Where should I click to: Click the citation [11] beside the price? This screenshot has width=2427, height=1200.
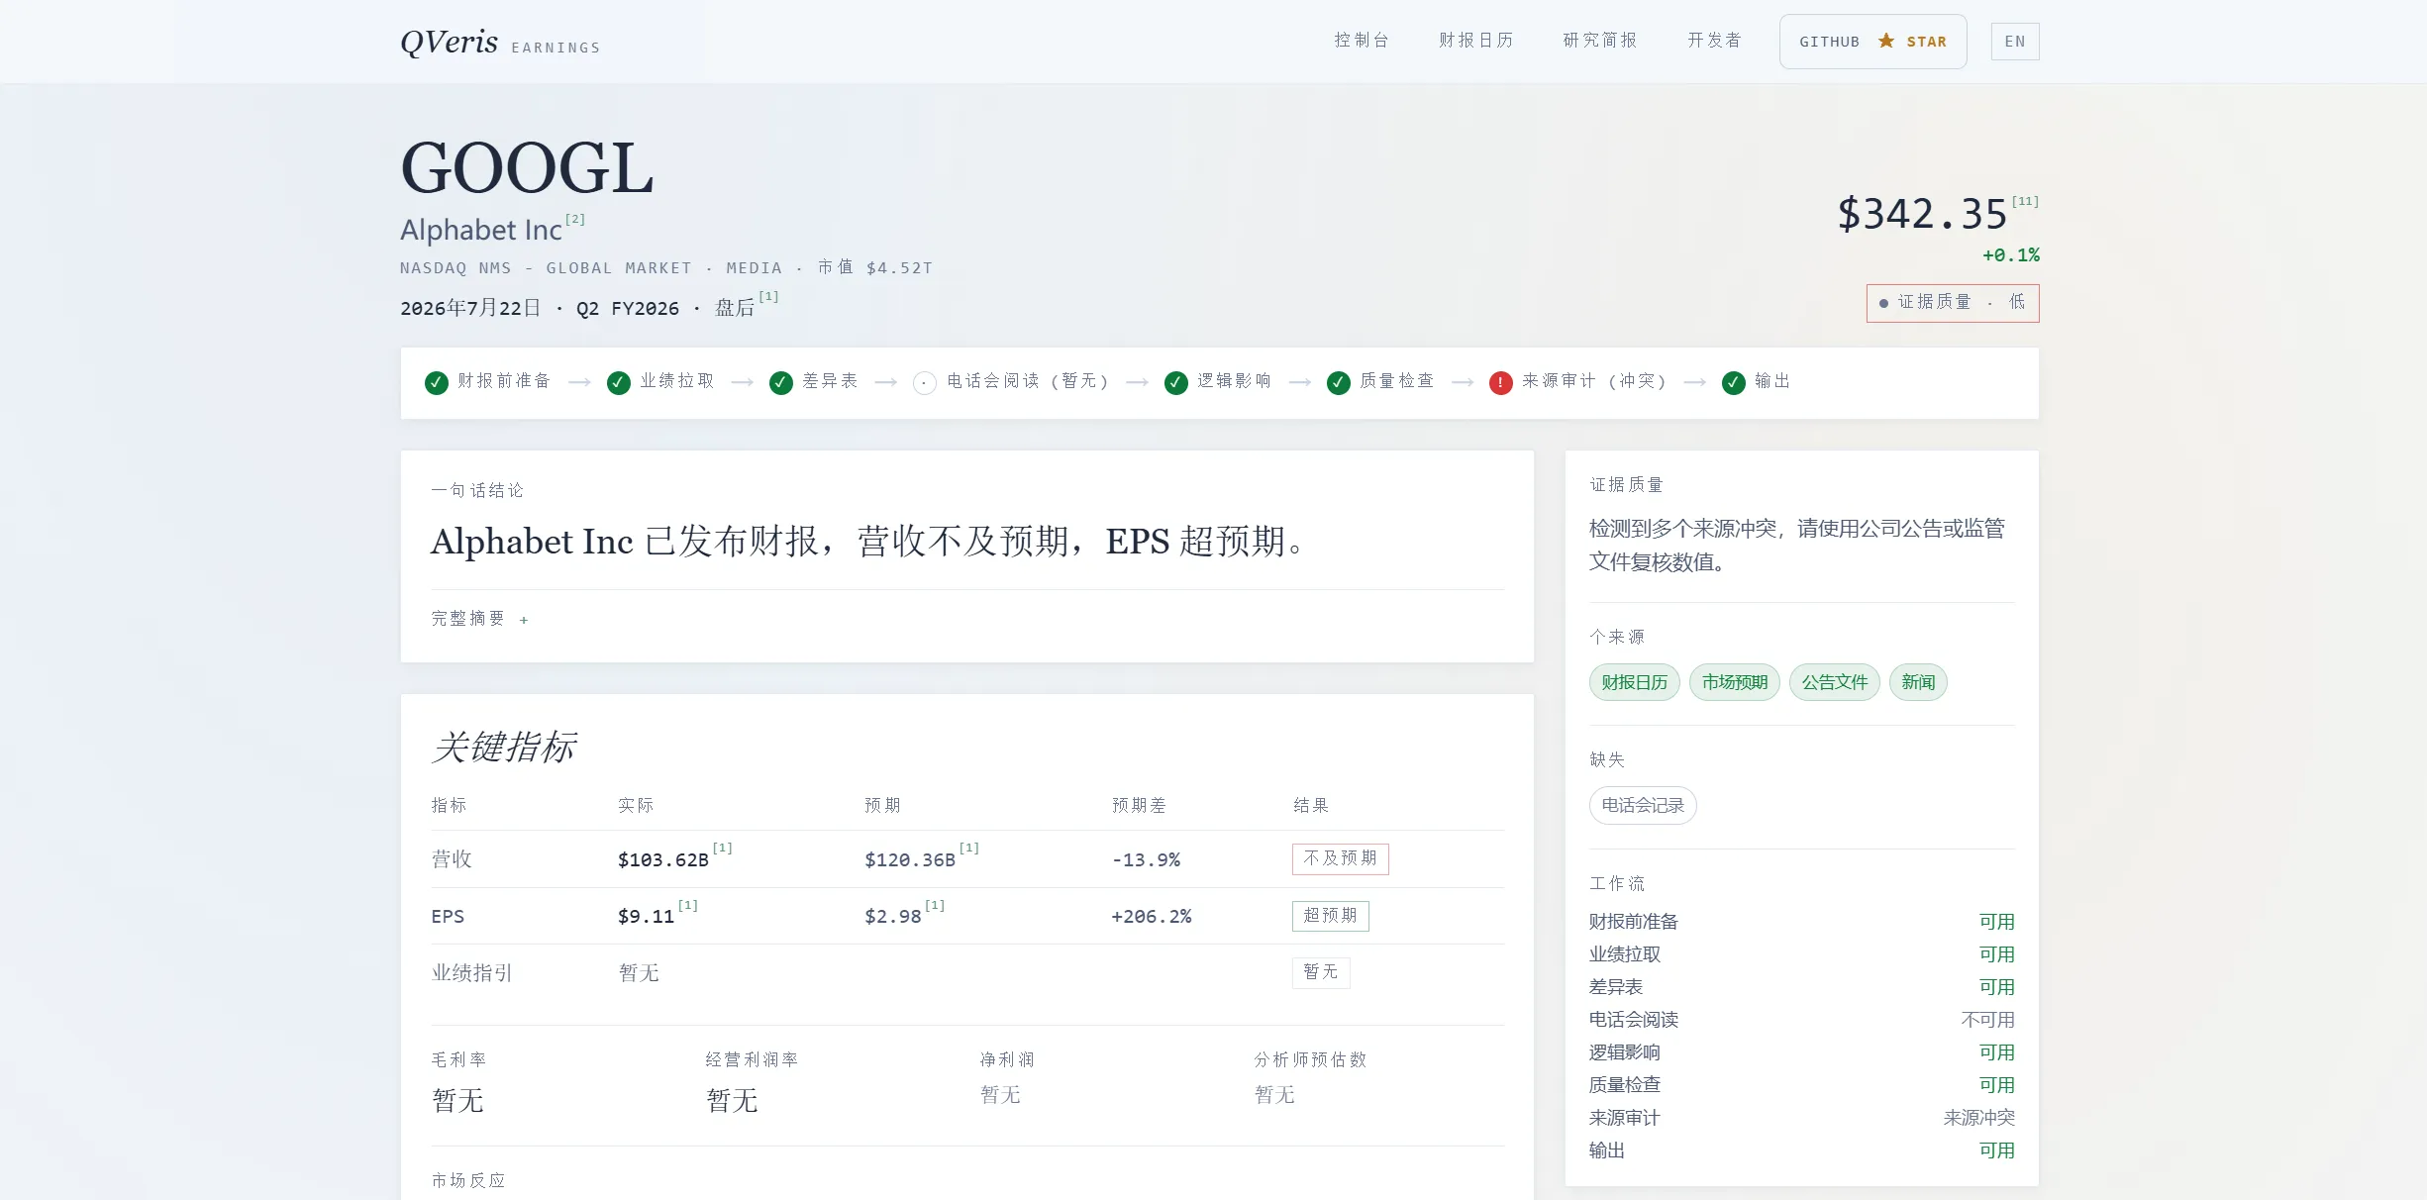pos(2025,201)
